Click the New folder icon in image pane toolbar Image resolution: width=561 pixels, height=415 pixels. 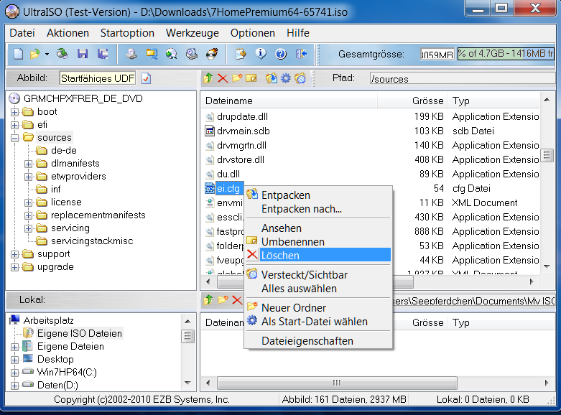tap(237, 78)
